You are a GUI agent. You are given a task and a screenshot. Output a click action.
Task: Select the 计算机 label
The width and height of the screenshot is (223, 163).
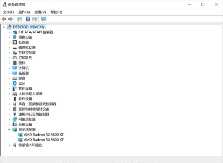(24, 68)
